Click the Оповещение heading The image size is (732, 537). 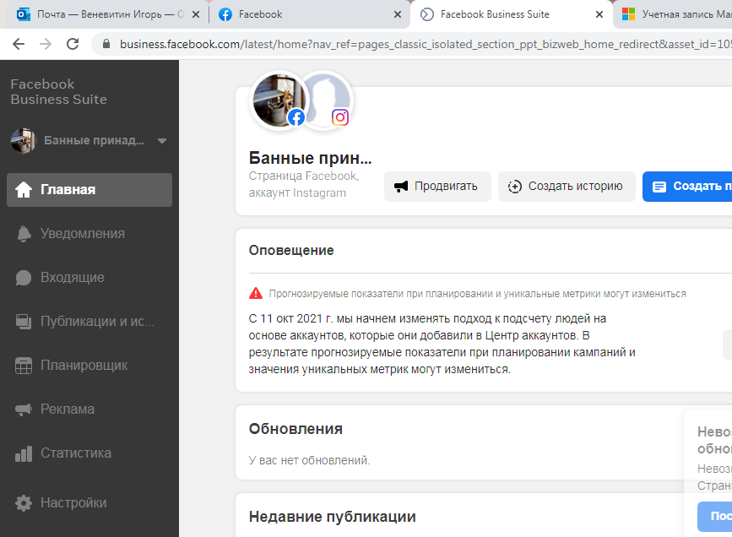[x=290, y=250]
